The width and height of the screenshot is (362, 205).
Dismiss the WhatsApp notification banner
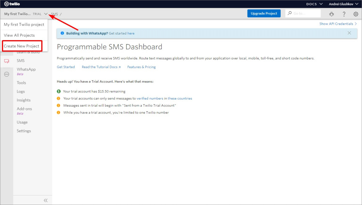[x=349, y=33]
